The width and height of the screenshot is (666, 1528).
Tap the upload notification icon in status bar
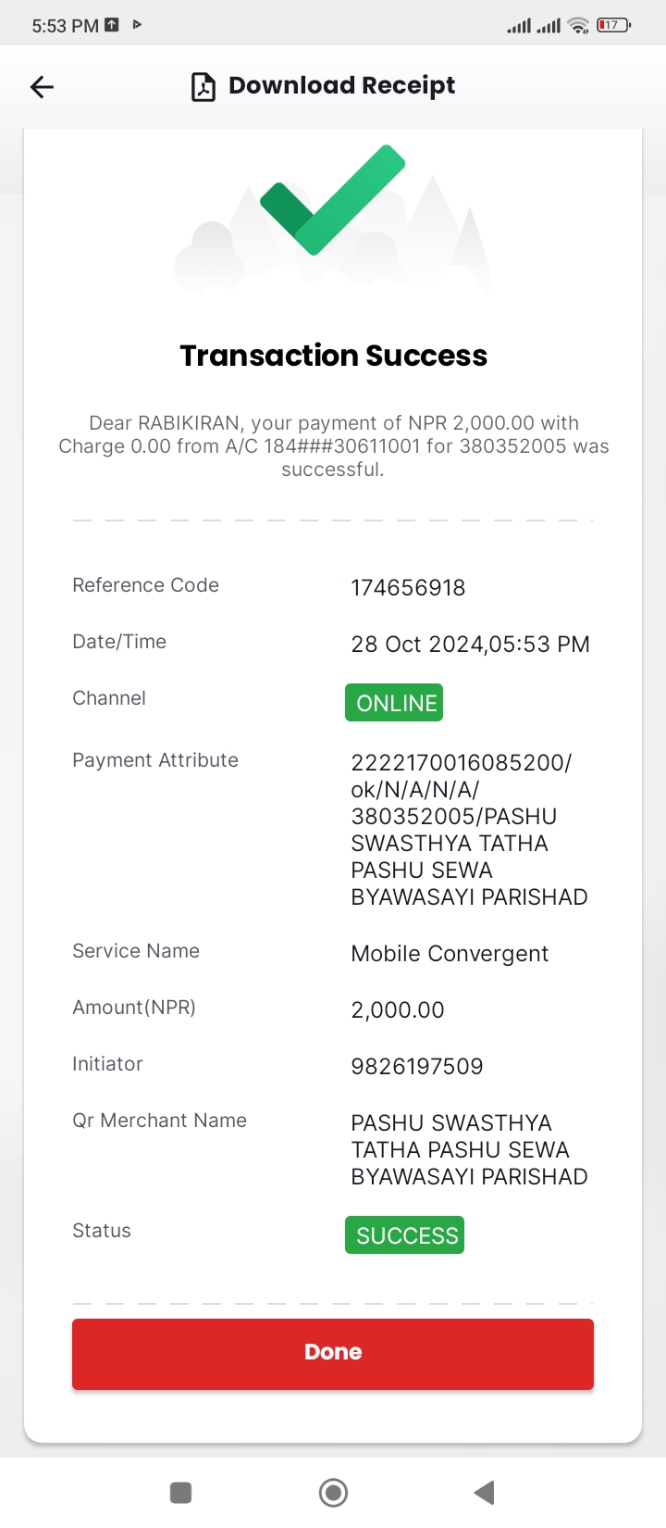pyautogui.click(x=112, y=25)
